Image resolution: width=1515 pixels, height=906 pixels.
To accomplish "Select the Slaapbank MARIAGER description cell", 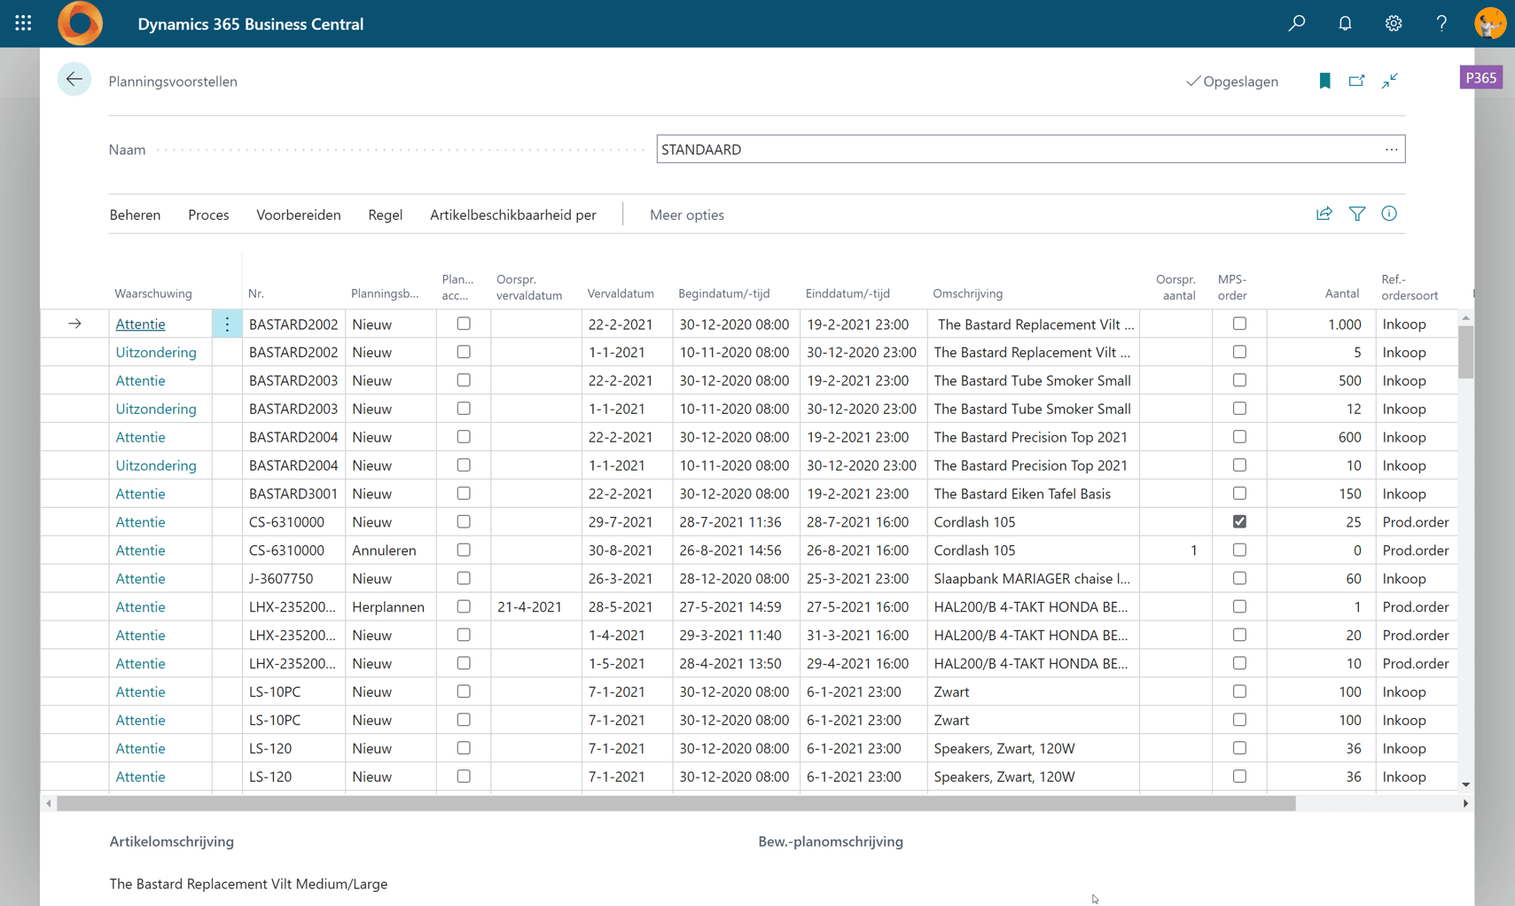I will [1032, 579].
